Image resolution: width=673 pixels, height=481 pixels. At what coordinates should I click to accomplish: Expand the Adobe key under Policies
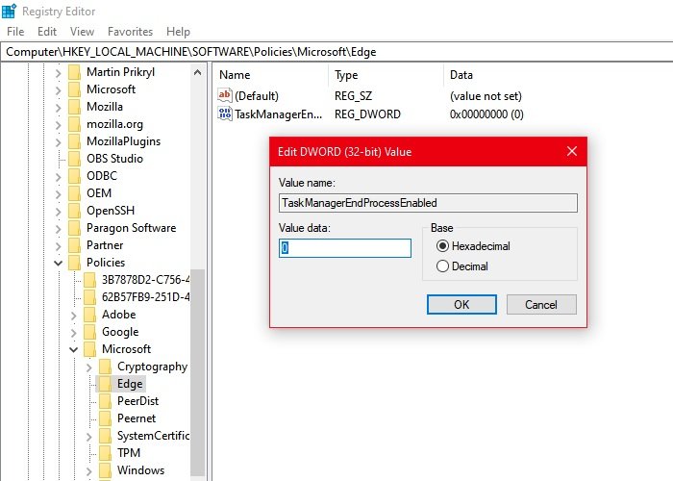point(74,316)
